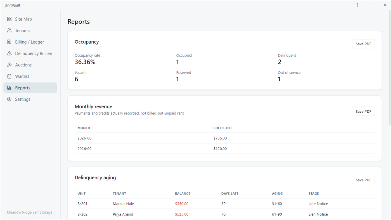Image resolution: width=391 pixels, height=220 pixels.
Task: Click tenant name Priya Anand
Action: point(123,214)
